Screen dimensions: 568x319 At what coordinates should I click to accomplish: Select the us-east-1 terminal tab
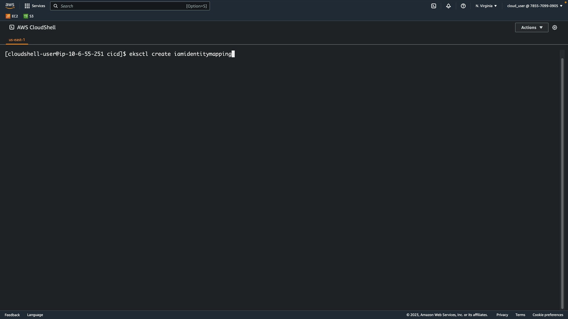point(17,40)
